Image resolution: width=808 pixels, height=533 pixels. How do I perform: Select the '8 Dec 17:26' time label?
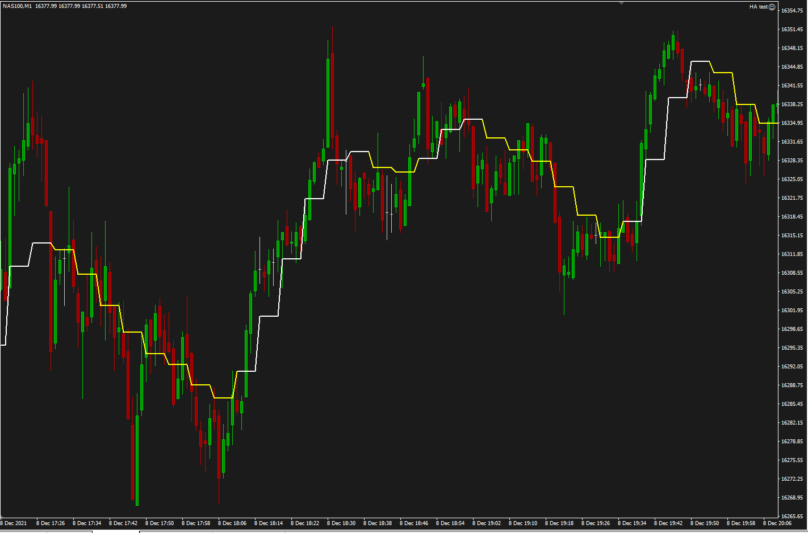coord(51,523)
